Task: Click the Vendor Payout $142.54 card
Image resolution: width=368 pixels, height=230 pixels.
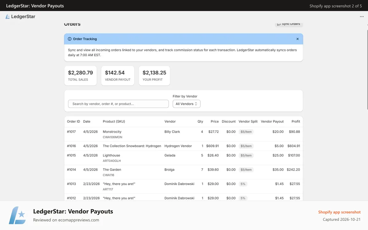Action: (118, 75)
